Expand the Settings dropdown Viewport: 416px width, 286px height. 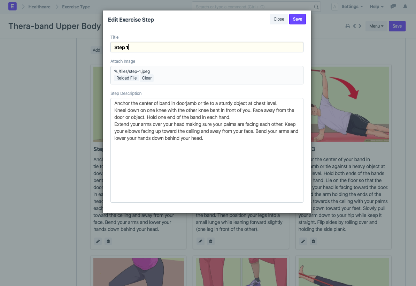(x=352, y=7)
